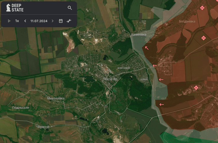Click the lowest diamond unit marker
The width and height of the screenshot is (218, 143).
tap(196, 88)
